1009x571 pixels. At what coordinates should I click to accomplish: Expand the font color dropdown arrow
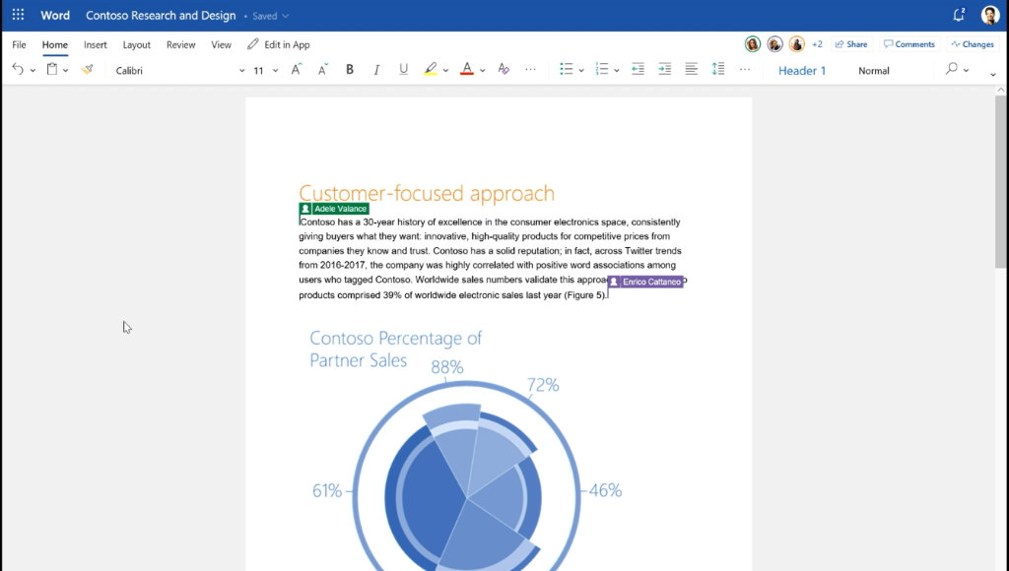tap(482, 70)
